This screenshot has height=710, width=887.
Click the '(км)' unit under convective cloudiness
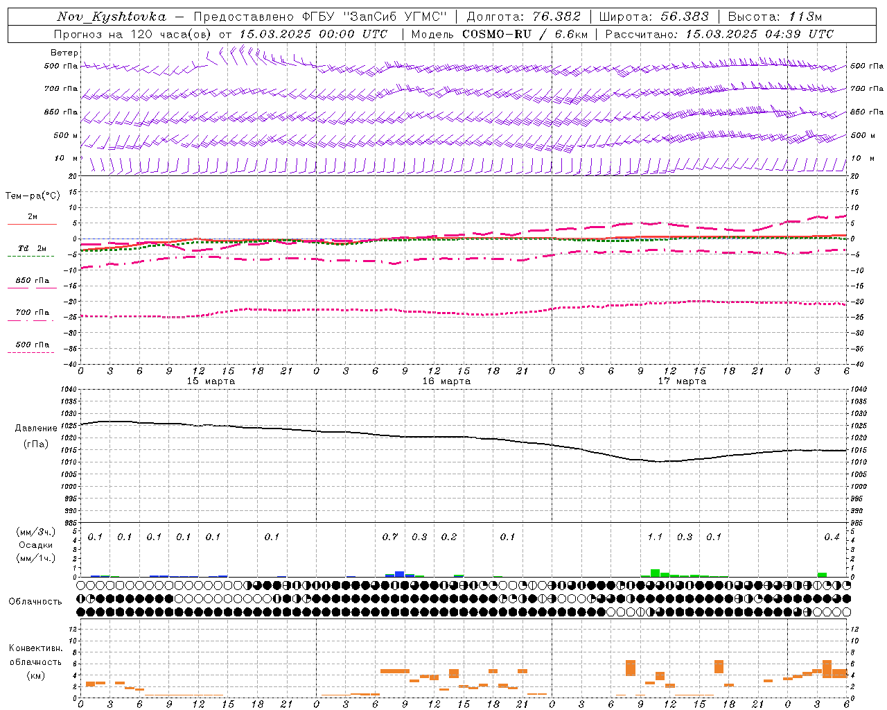coord(36,675)
